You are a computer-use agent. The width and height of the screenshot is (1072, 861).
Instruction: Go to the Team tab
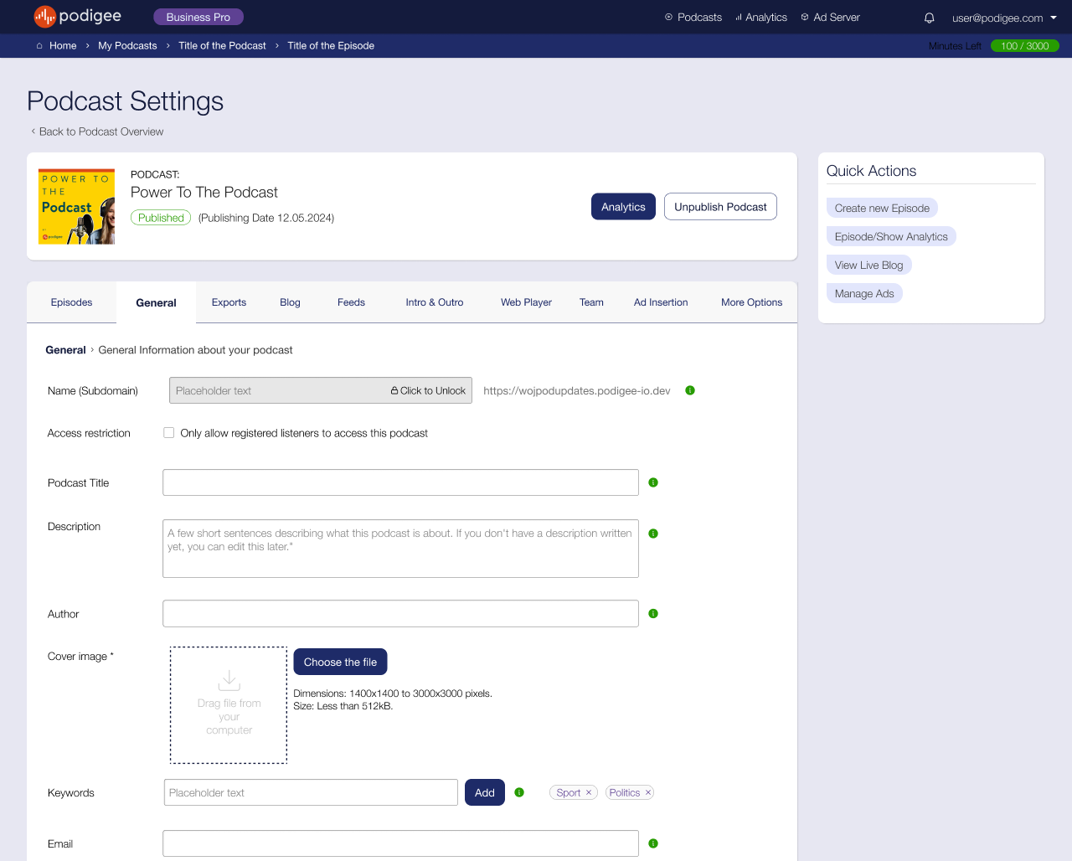click(x=591, y=302)
